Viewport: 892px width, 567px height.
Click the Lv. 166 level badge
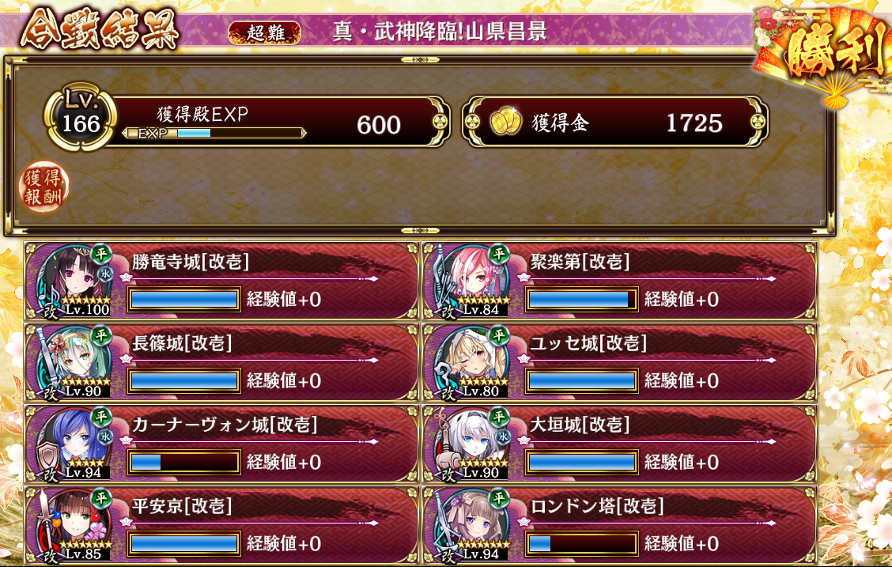click(x=81, y=118)
